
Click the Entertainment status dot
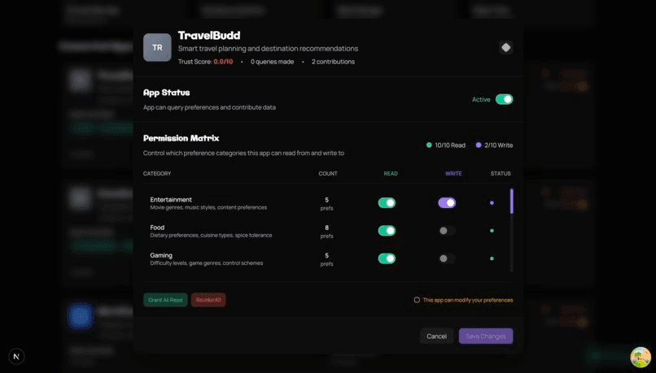pyautogui.click(x=492, y=203)
